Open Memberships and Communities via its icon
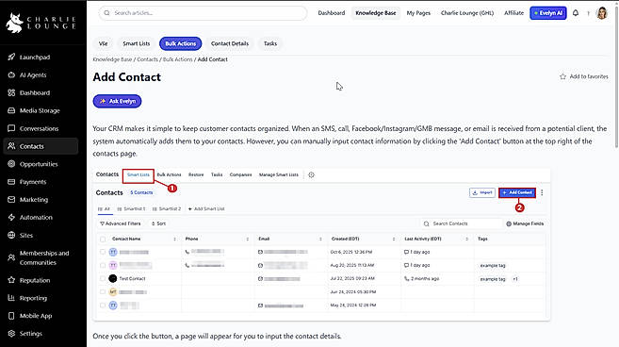This screenshot has width=619, height=347. coord(11,257)
